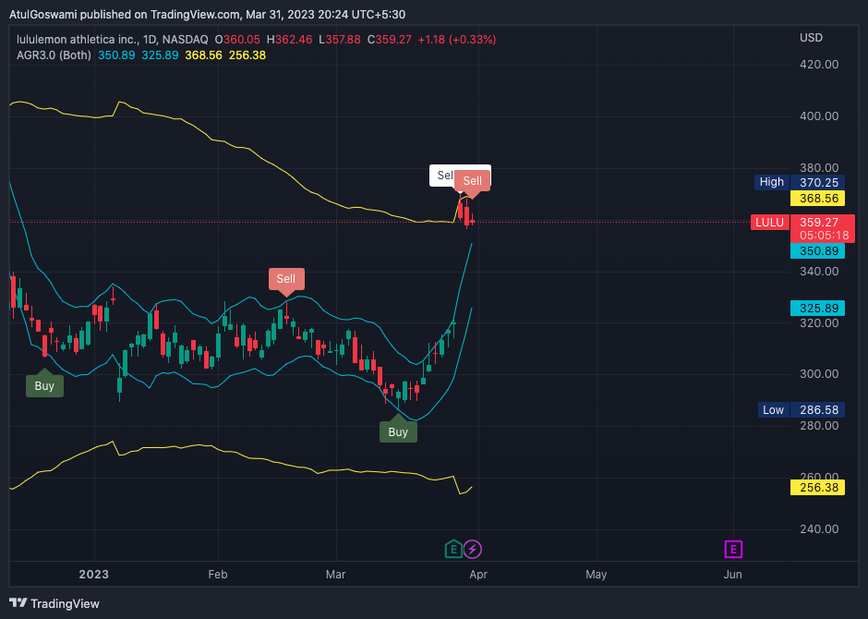The image size is (868, 619).
Task: Click the Apr label on time axis
Action: click(478, 574)
